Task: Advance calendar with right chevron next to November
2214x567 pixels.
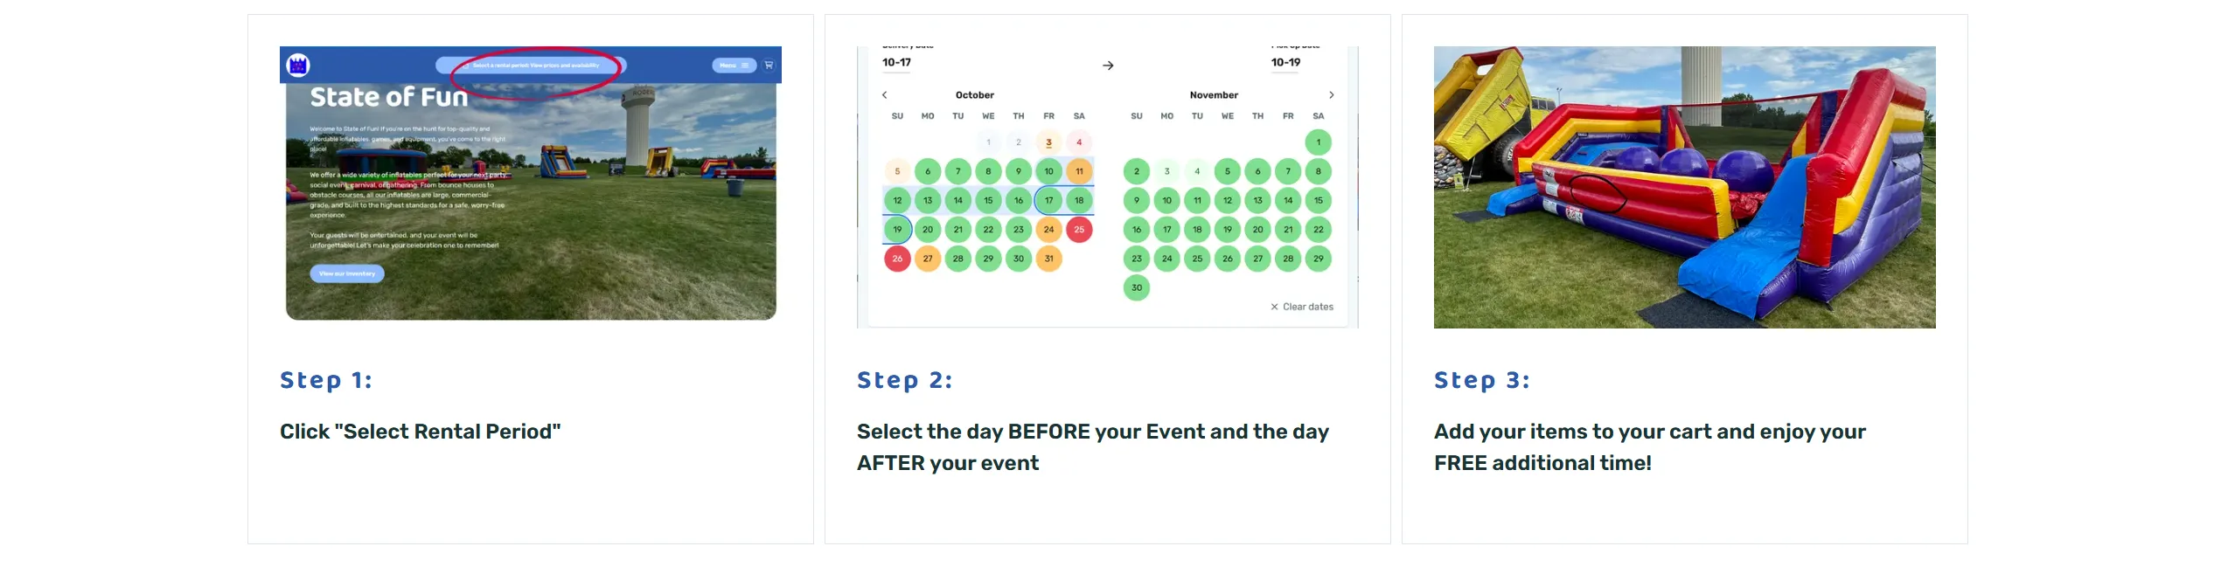Action: (x=1331, y=95)
